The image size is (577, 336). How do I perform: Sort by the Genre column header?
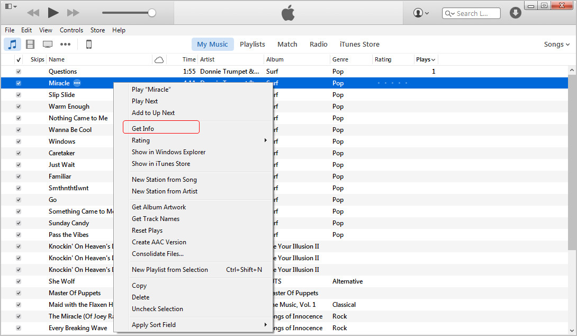[340, 60]
